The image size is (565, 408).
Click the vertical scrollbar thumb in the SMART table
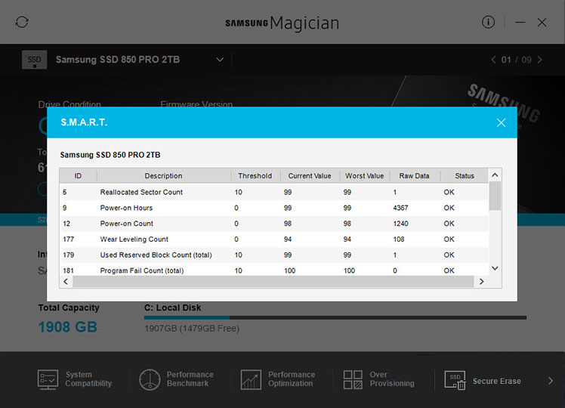495,196
